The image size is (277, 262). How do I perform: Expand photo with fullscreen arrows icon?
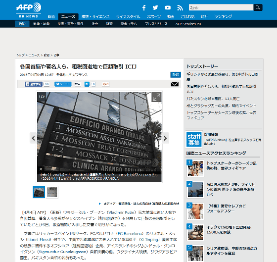tap(156, 97)
